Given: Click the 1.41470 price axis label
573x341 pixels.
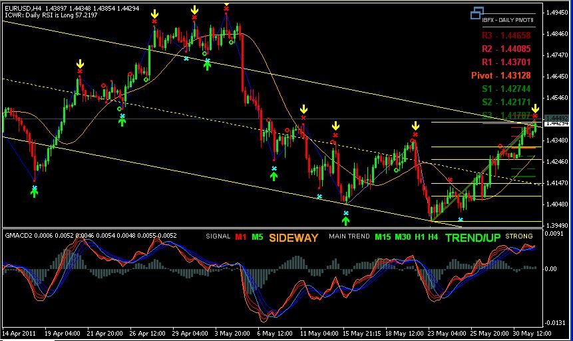Looking at the screenshot, I should coord(557,182).
